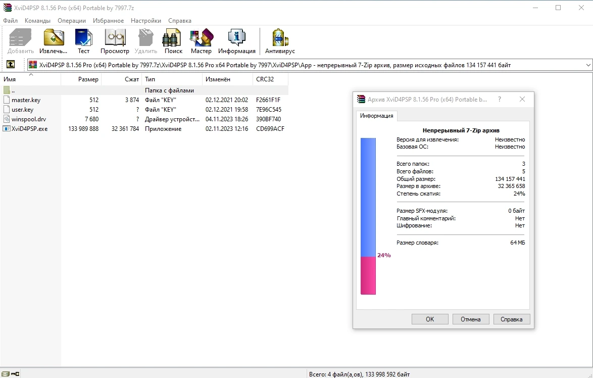Sort by Имя column header
Screen dimensions: 593x378
(x=30, y=79)
